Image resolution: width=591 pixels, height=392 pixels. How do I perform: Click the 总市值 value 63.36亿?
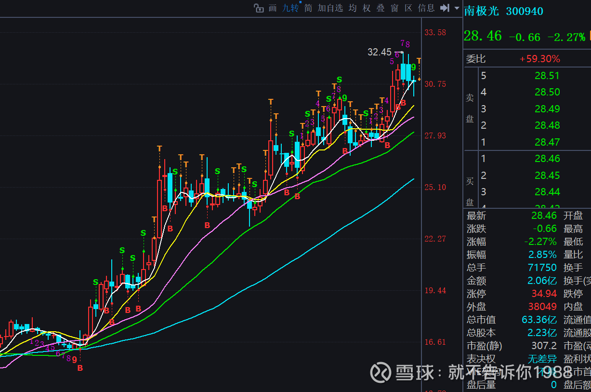539,320
